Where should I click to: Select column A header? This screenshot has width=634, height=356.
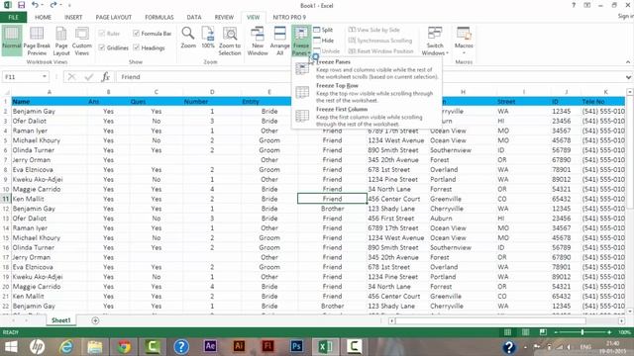(x=50, y=92)
